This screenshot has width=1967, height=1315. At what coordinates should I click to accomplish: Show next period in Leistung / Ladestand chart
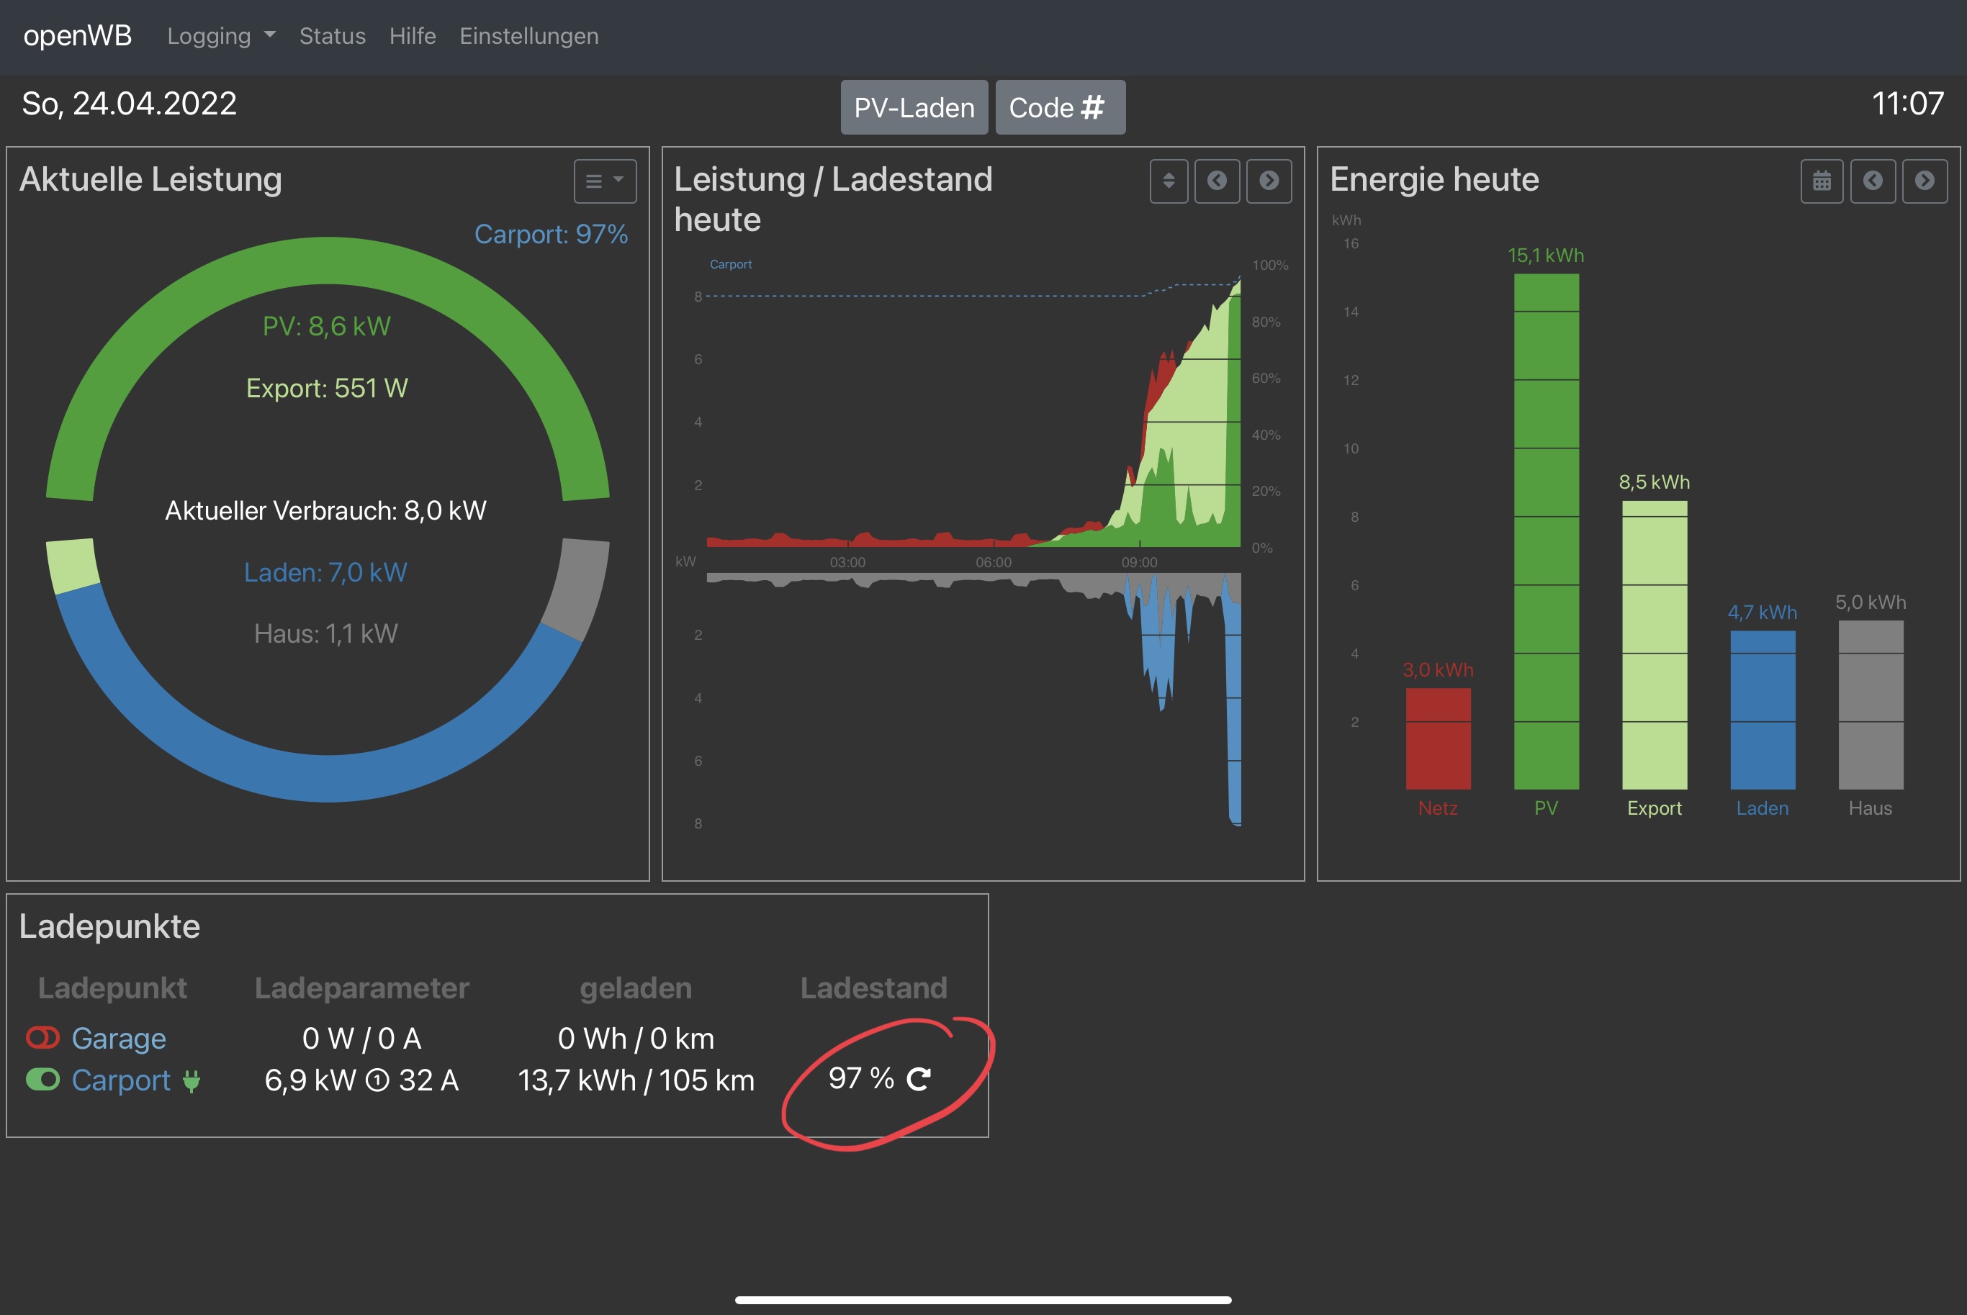pos(1269,181)
